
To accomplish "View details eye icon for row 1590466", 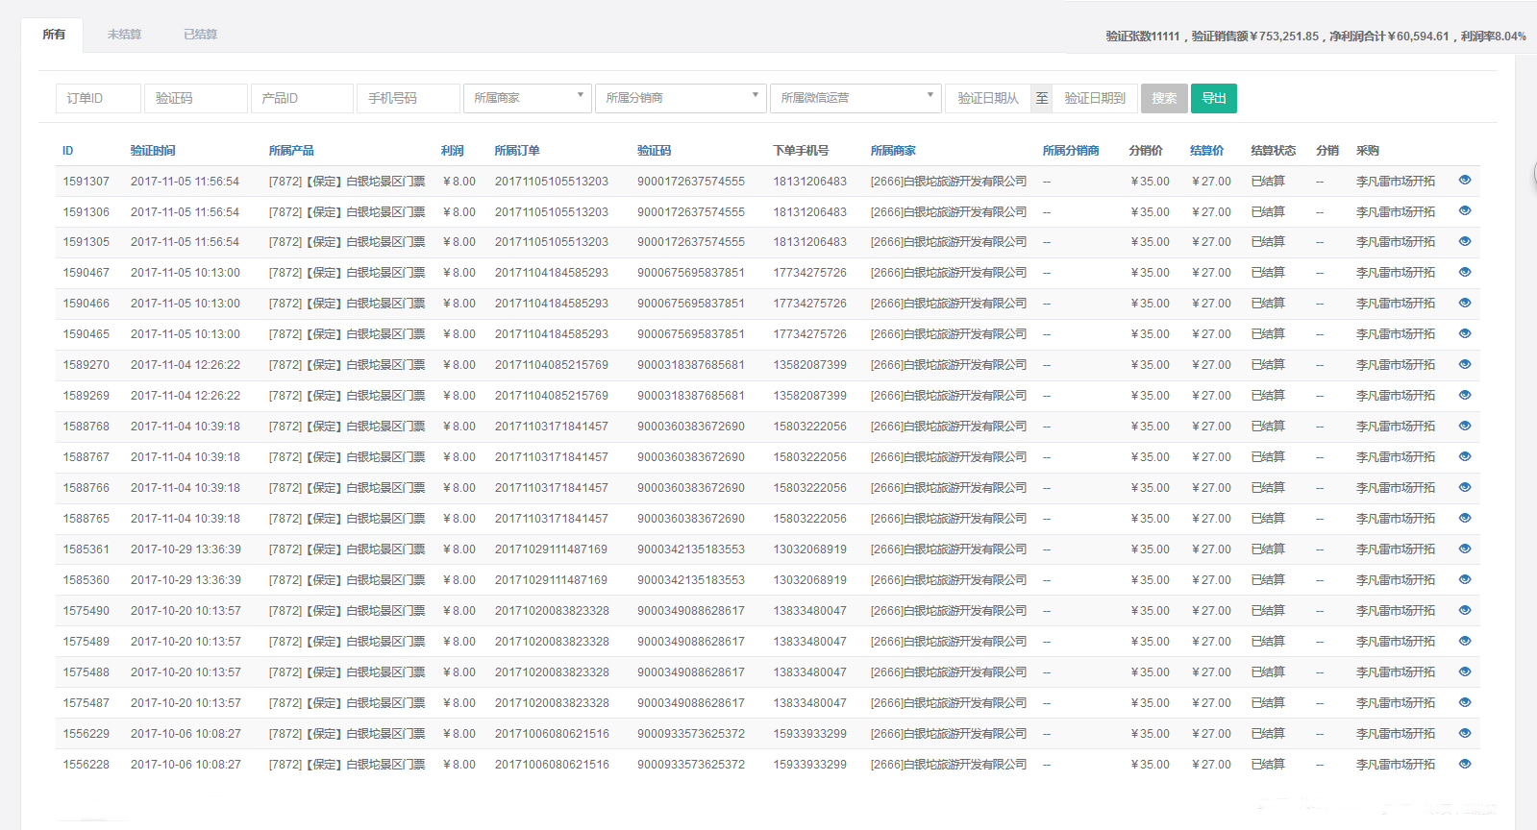I will coord(1465,303).
